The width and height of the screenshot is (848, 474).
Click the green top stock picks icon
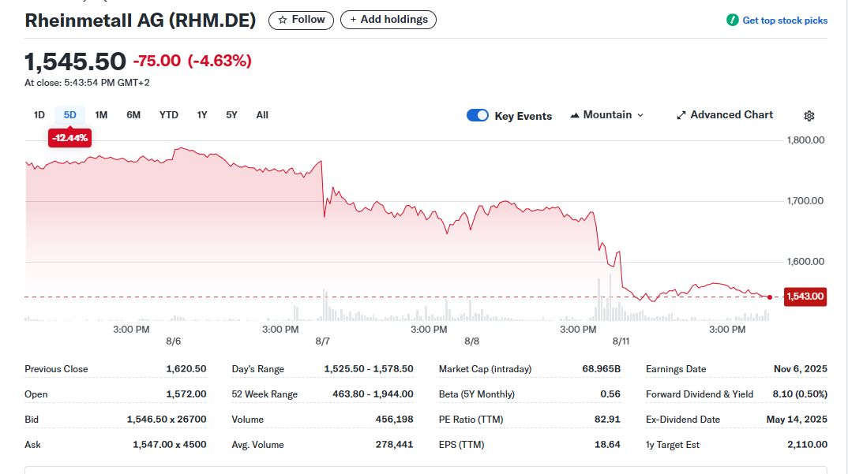pyautogui.click(x=733, y=21)
